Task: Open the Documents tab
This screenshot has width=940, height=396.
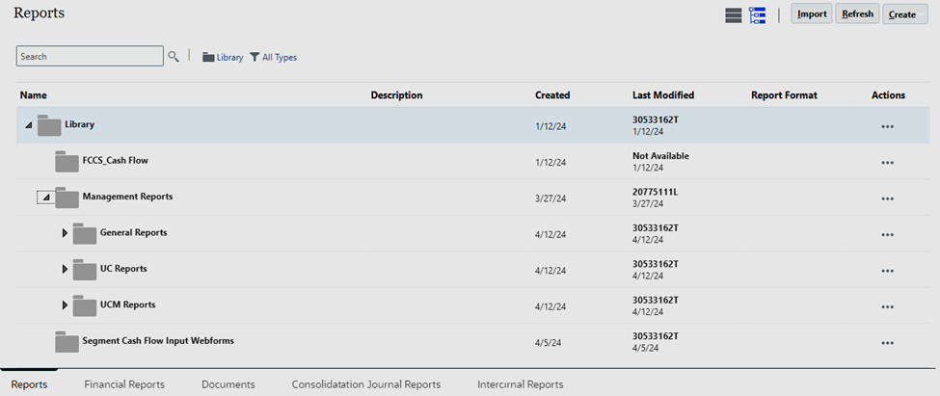Action: point(228,384)
